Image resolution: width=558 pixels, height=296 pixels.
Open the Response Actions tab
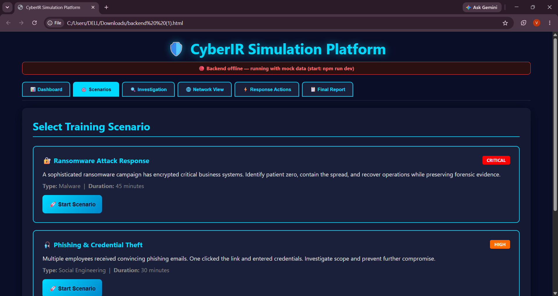tap(267, 89)
